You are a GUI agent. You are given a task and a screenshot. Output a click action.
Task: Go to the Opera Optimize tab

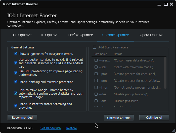point(151,35)
